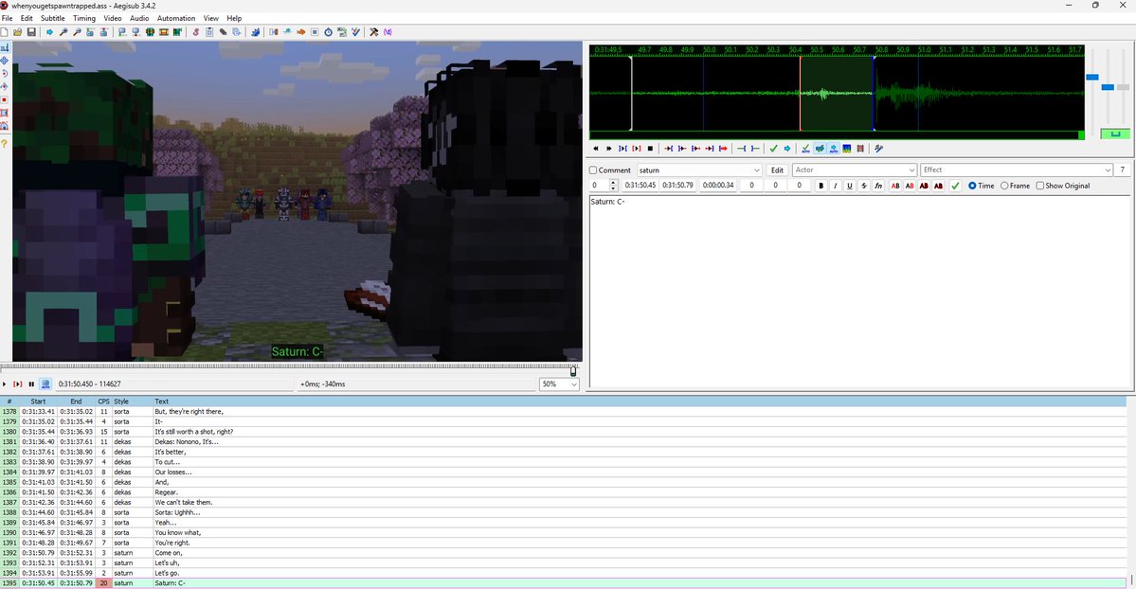Select the rotate on Z axis tool
This screenshot has height=589, width=1136.
(5, 73)
